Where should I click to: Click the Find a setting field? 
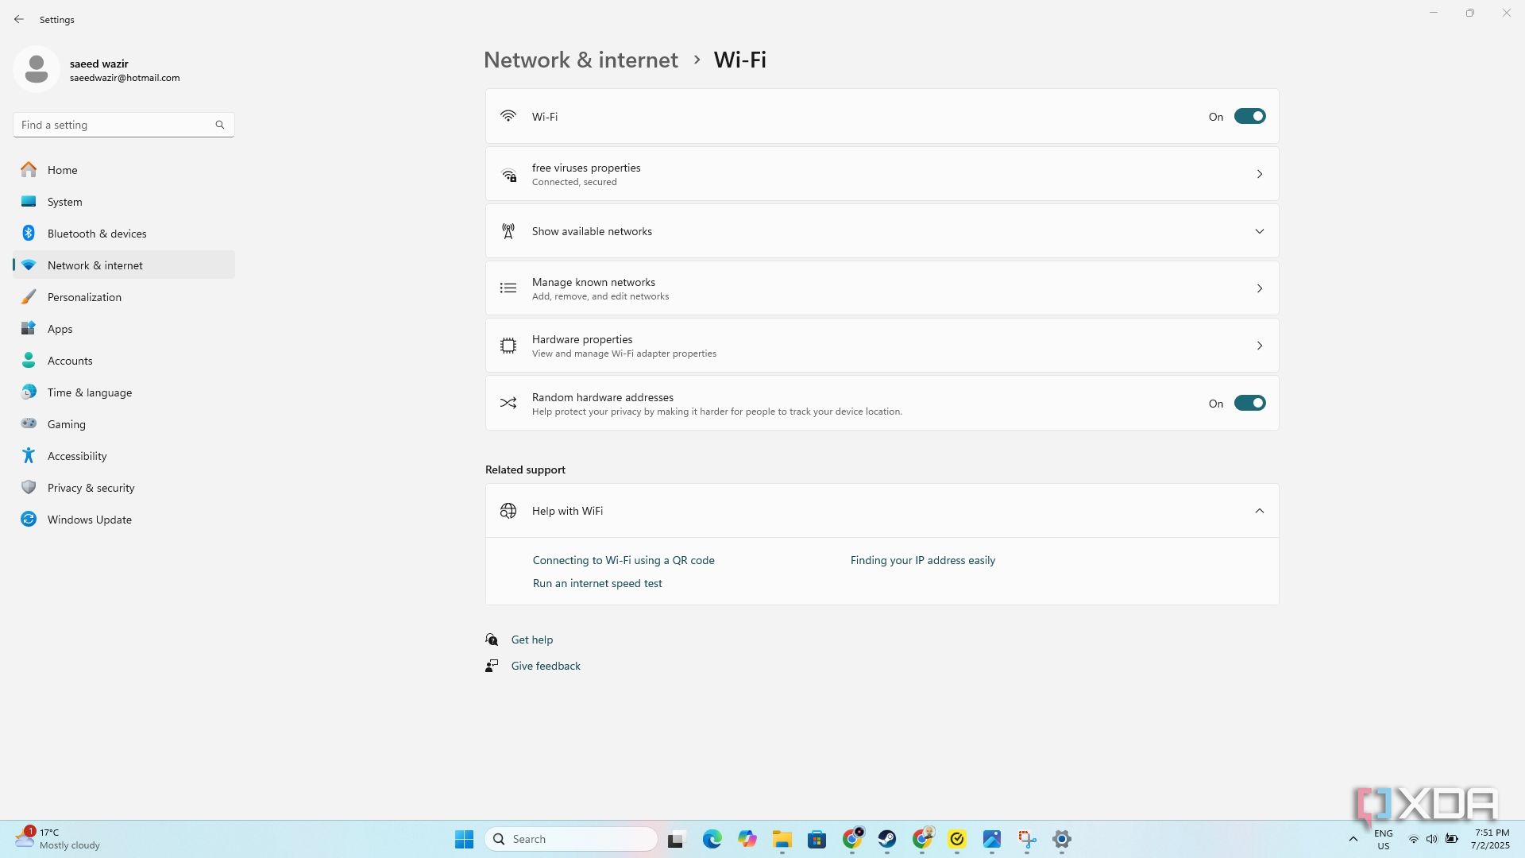[124, 125]
